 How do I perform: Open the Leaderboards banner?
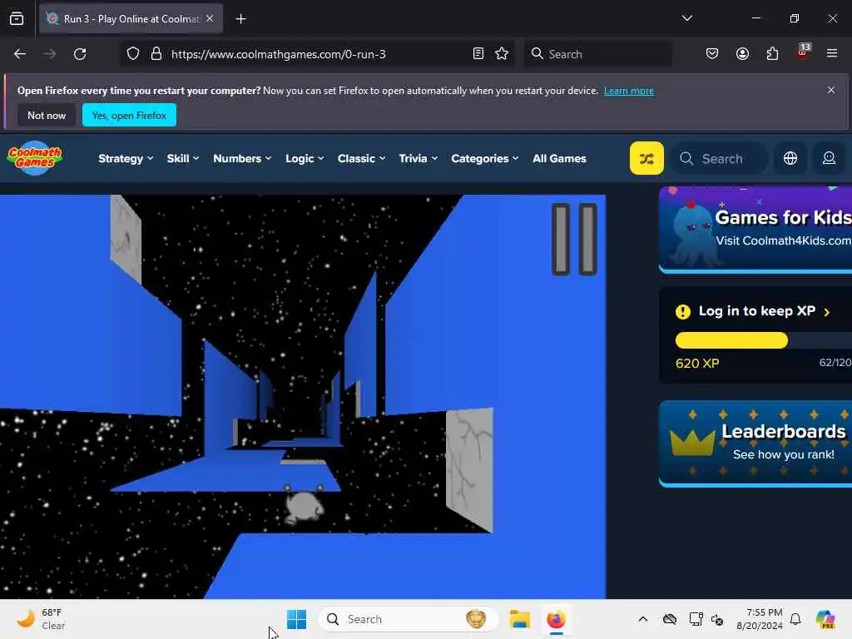coord(755,443)
